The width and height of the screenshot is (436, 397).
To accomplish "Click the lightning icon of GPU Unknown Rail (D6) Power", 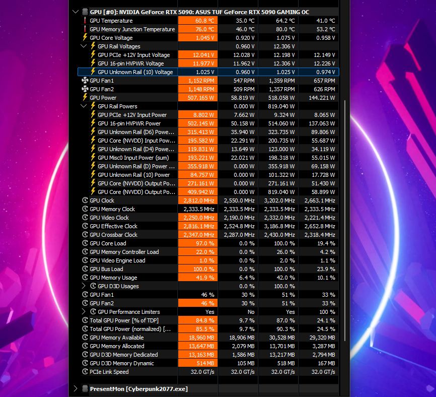I will [93, 132].
